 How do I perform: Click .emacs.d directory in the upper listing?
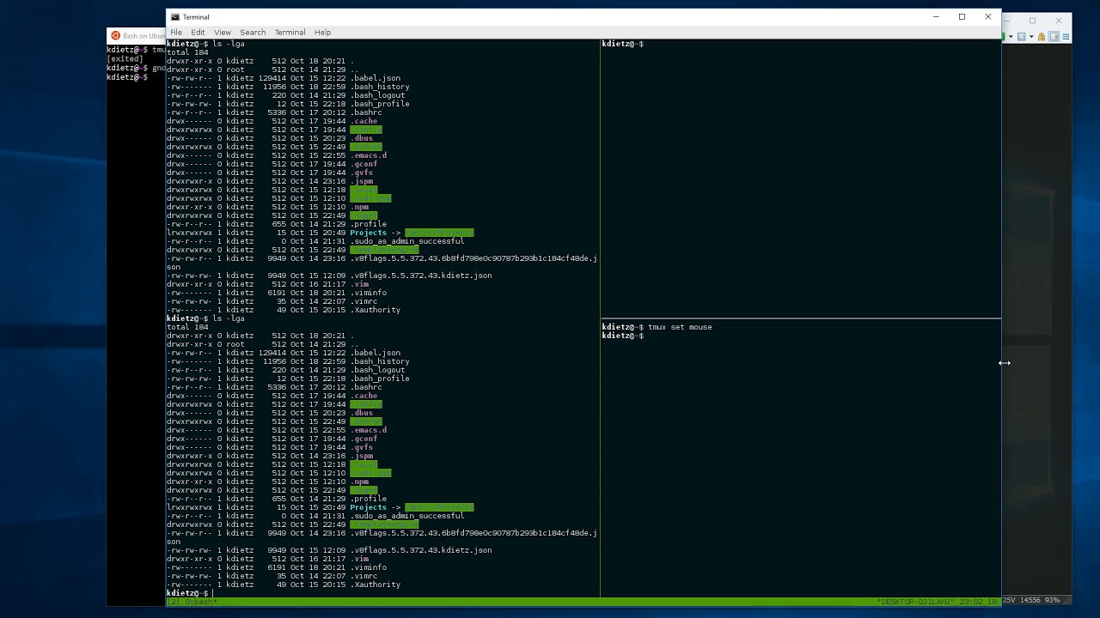point(369,155)
